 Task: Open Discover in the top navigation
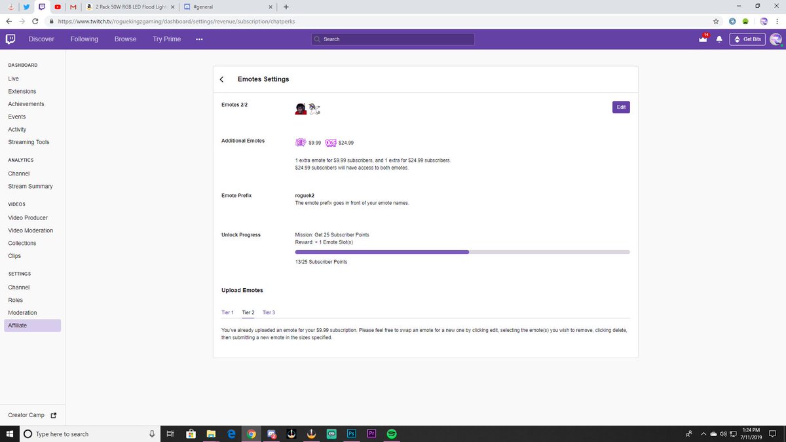[x=41, y=39]
